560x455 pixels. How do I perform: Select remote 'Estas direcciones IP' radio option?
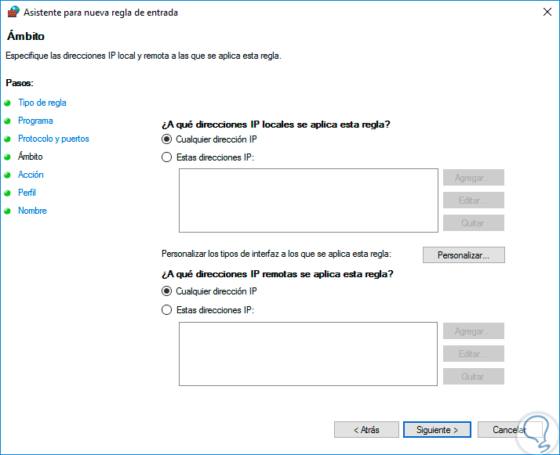tap(166, 310)
